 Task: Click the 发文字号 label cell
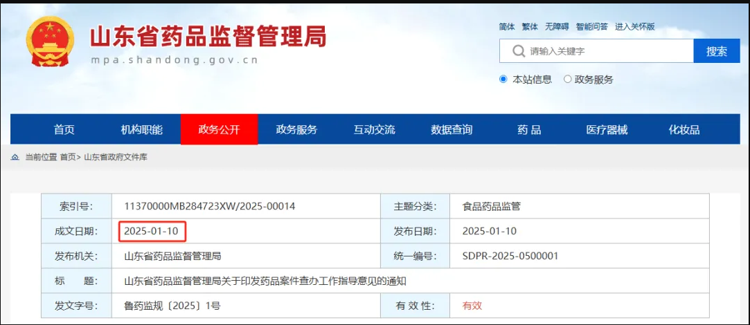click(77, 306)
